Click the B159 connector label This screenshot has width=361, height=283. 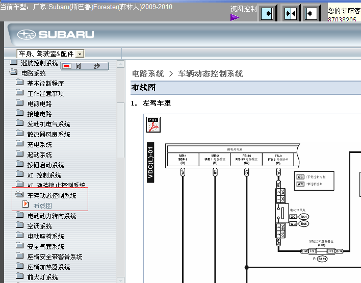[322, 259]
